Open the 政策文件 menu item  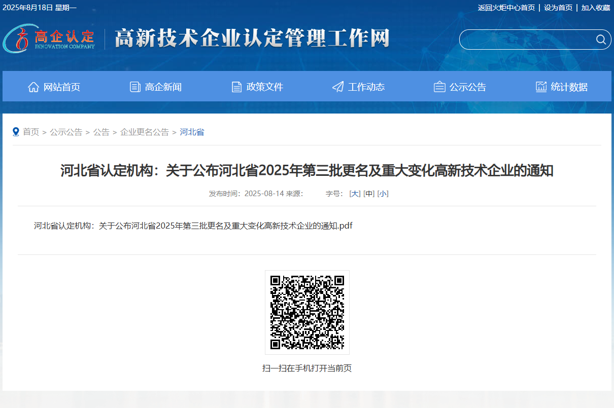(x=257, y=87)
